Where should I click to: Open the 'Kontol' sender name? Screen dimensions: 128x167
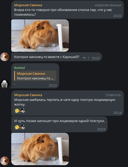20,68
